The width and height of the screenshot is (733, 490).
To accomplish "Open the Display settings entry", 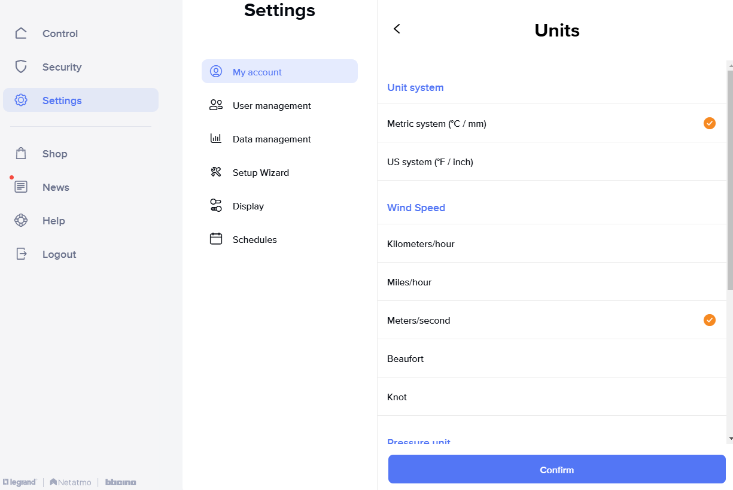I will tap(248, 206).
